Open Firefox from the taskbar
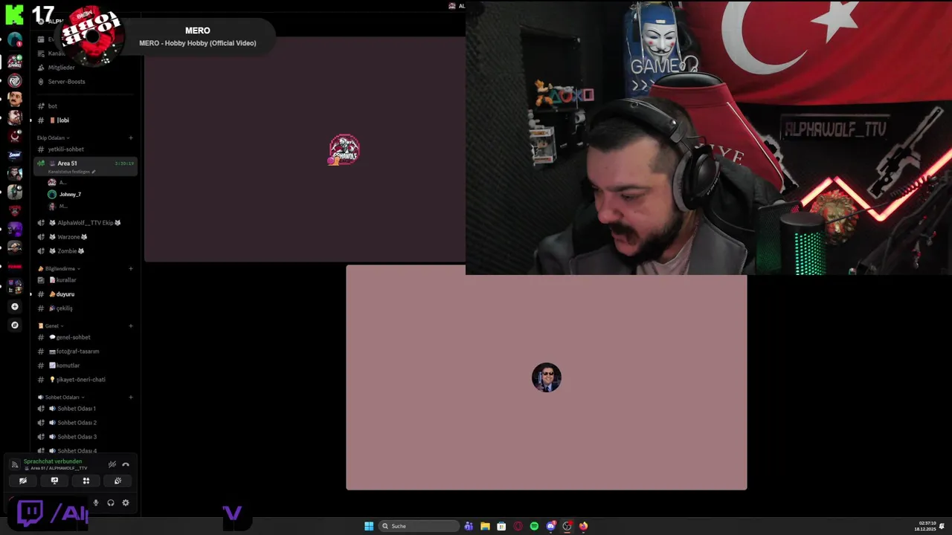 click(x=583, y=526)
